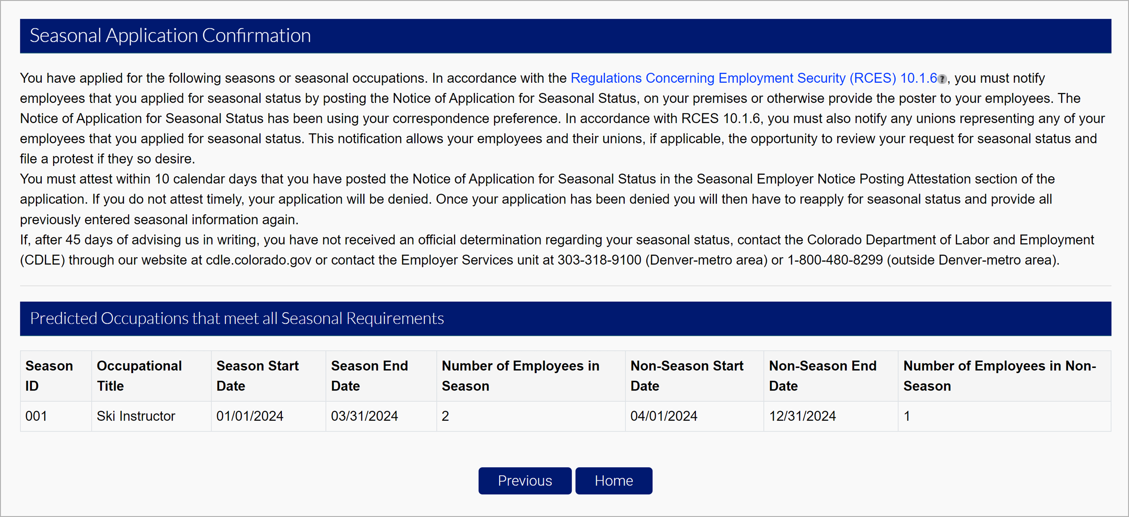Select the Ski Instructor table cell

click(x=136, y=416)
